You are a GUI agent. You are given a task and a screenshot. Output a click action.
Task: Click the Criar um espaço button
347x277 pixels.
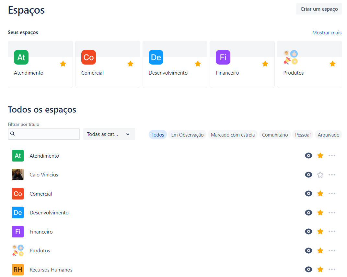319,9
